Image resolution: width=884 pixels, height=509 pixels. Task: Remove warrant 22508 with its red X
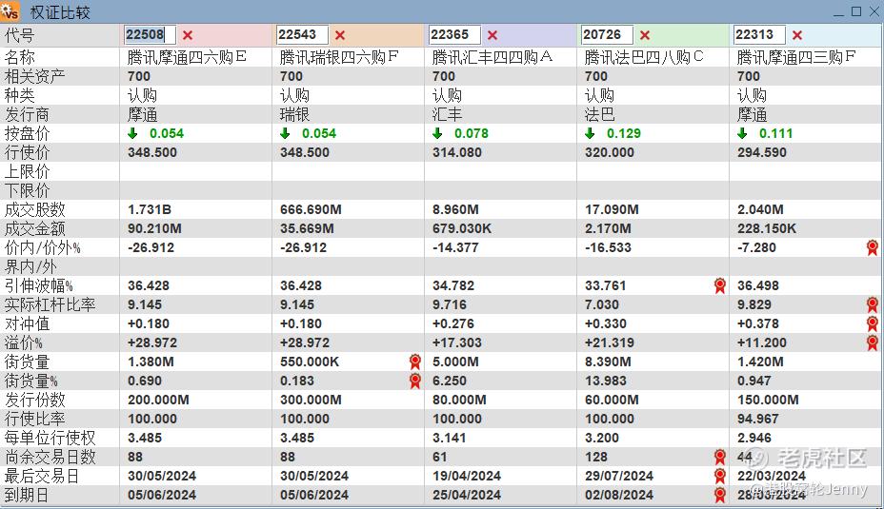[188, 35]
